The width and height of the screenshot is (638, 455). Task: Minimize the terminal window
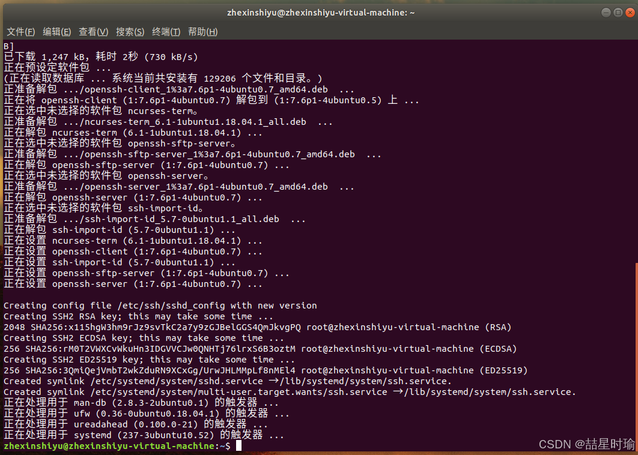point(606,12)
